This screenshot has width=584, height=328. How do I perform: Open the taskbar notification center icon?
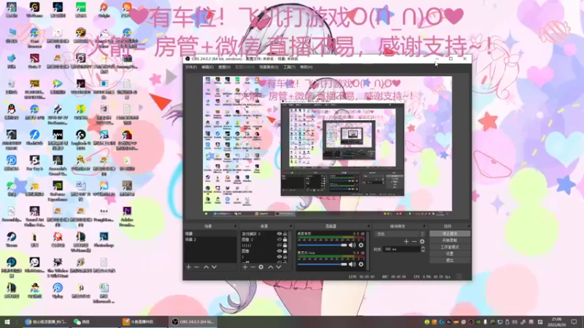click(x=575, y=321)
